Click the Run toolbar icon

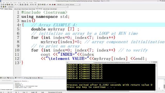pos(40,5)
